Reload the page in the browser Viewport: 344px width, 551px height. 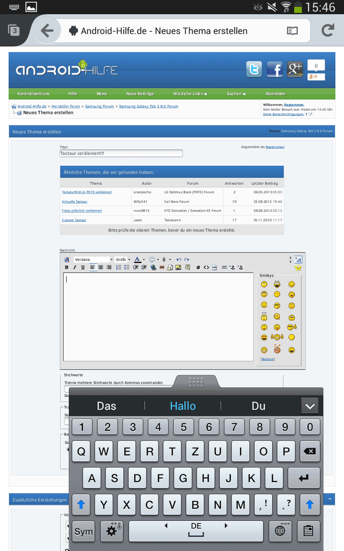[328, 31]
